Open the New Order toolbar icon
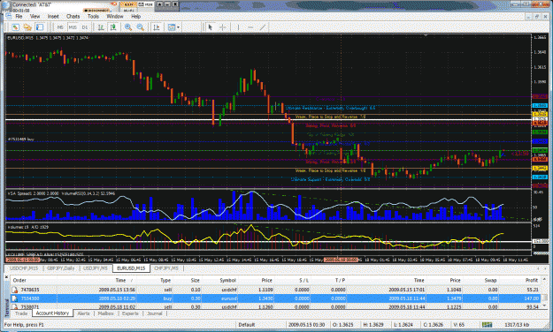553x332 pixels. (x=15, y=27)
